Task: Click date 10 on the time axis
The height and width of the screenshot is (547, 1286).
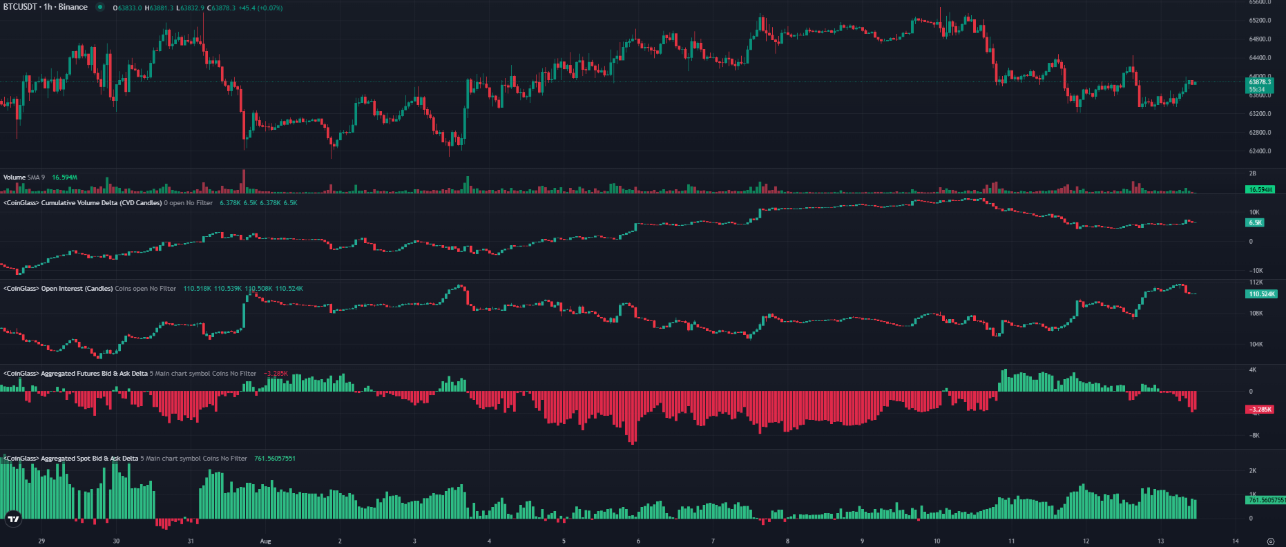Action: (937, 541)
